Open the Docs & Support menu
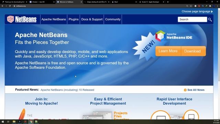Screen dimensions: 220x124 click(92, 19)
